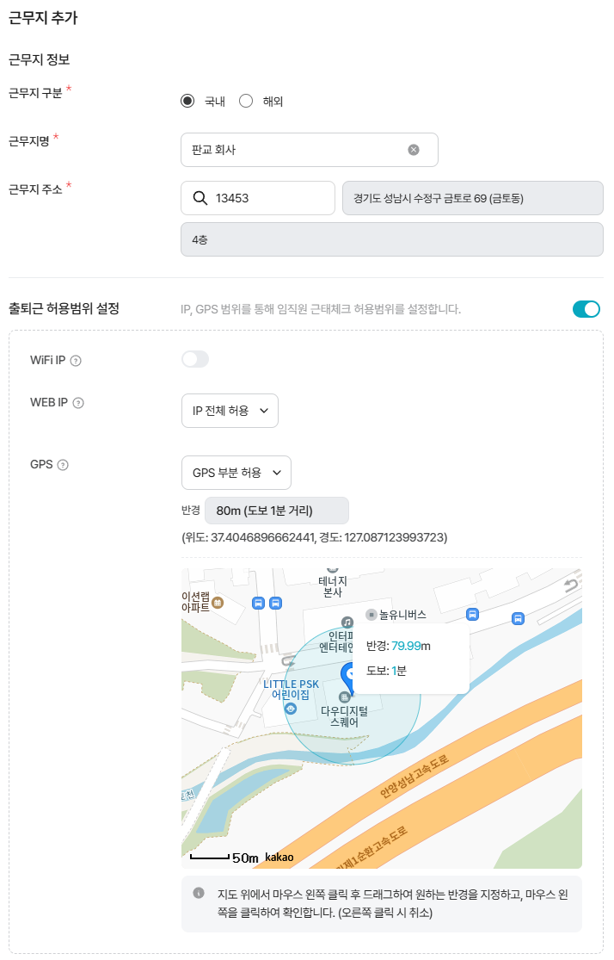Select the 국내 radio button
The height and width of the screenshot is (960, 614).
tap(188, 101)
